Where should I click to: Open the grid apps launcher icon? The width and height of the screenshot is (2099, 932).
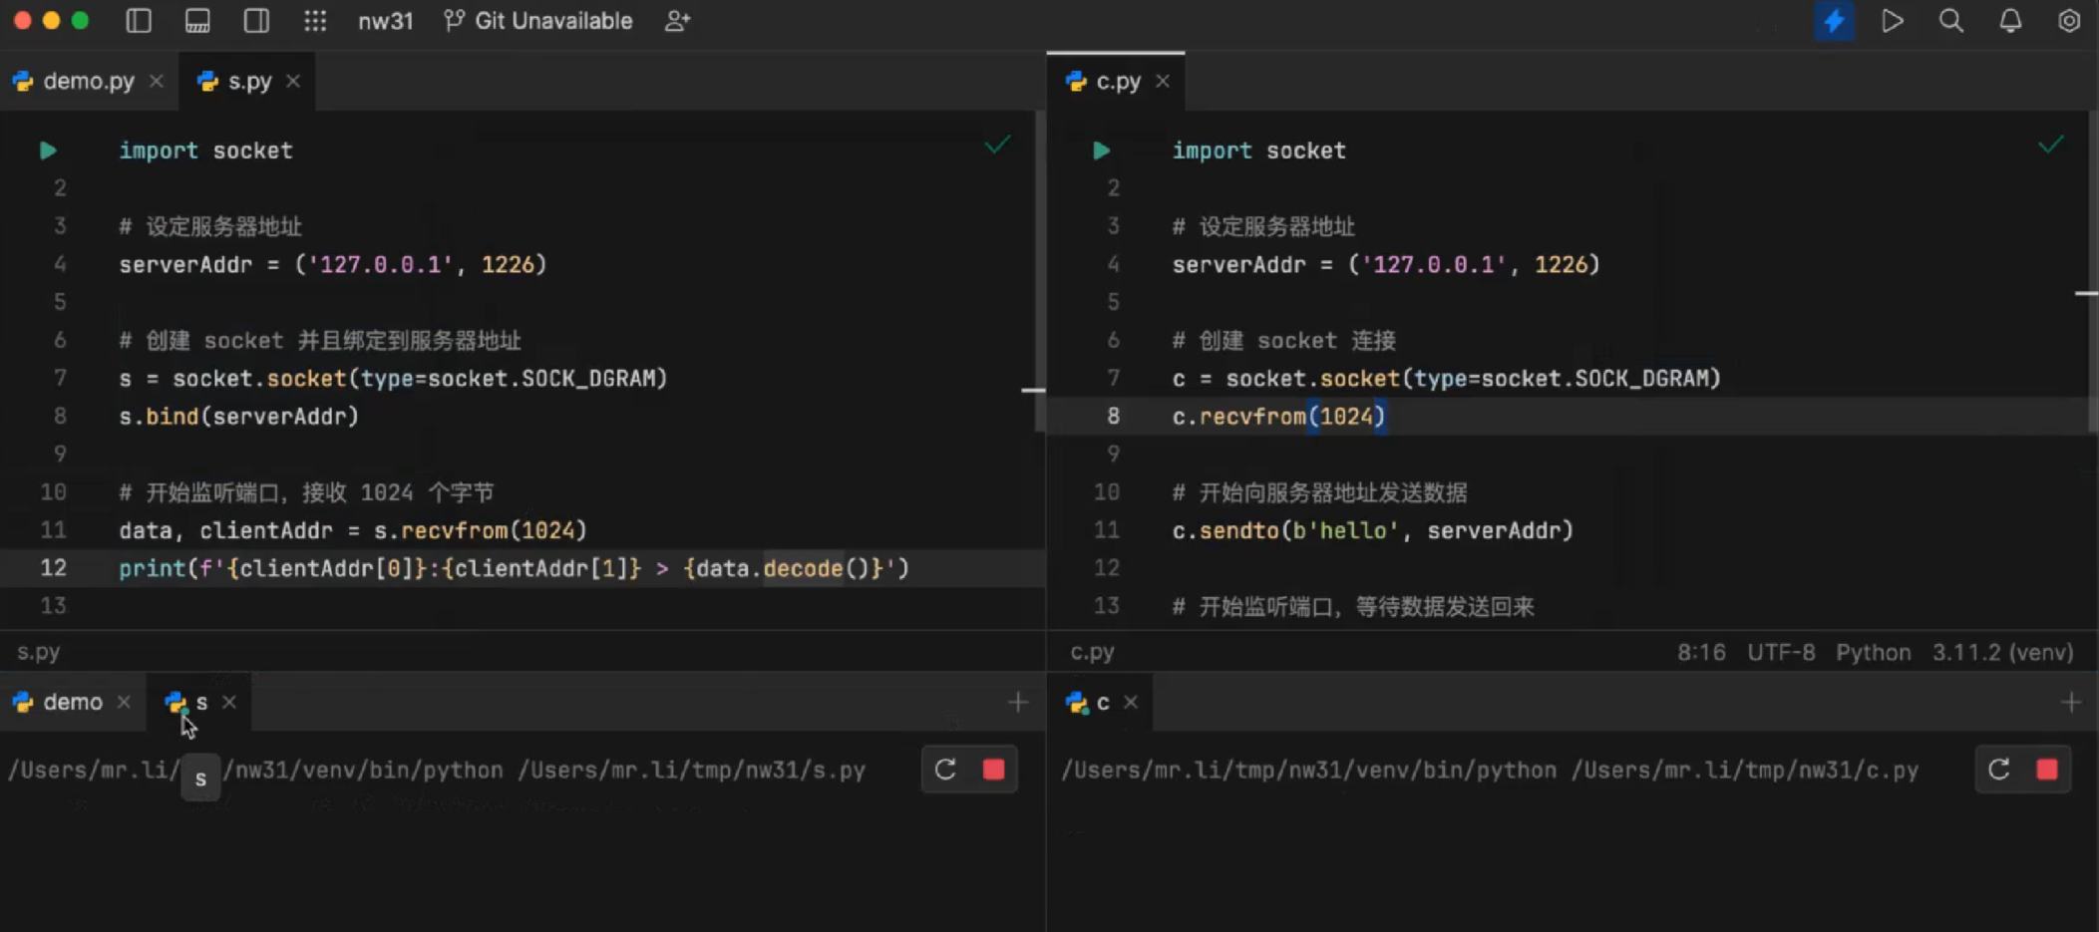[315, 21]
